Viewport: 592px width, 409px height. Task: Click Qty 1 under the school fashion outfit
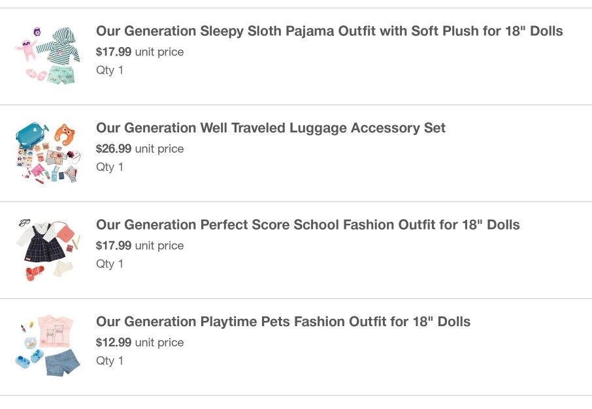pos(109,264)
